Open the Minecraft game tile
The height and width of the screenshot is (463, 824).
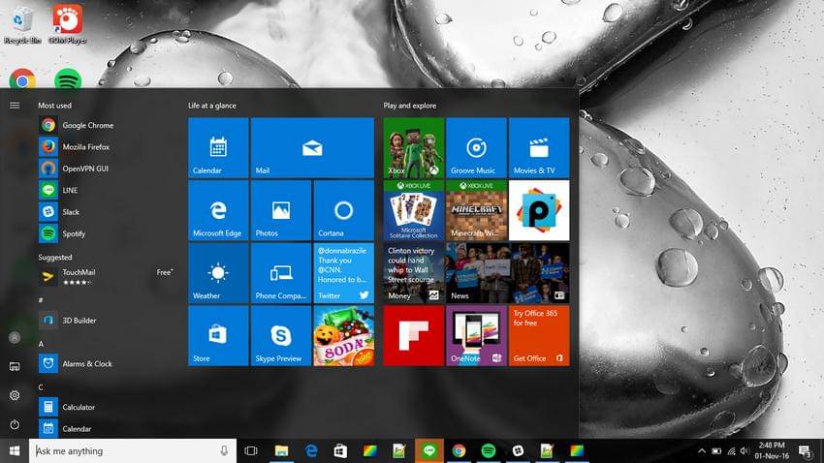tap(476, 210)
